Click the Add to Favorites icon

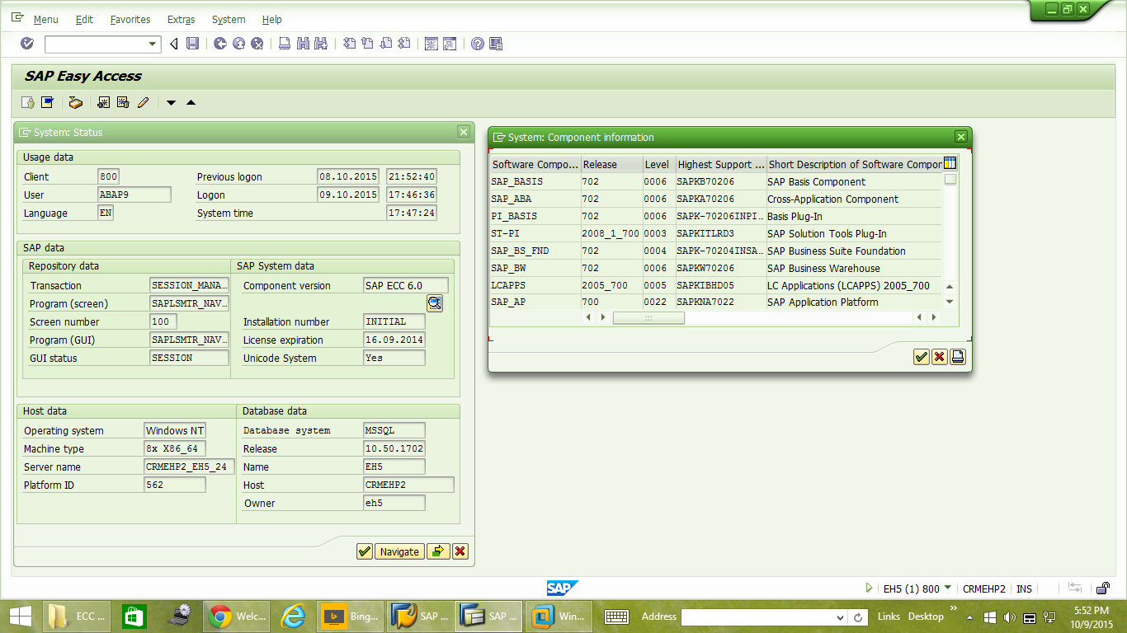click(103, 102)
